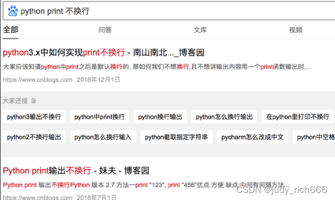
Task: Click related search python换行输出
Action: coord(160,117)
